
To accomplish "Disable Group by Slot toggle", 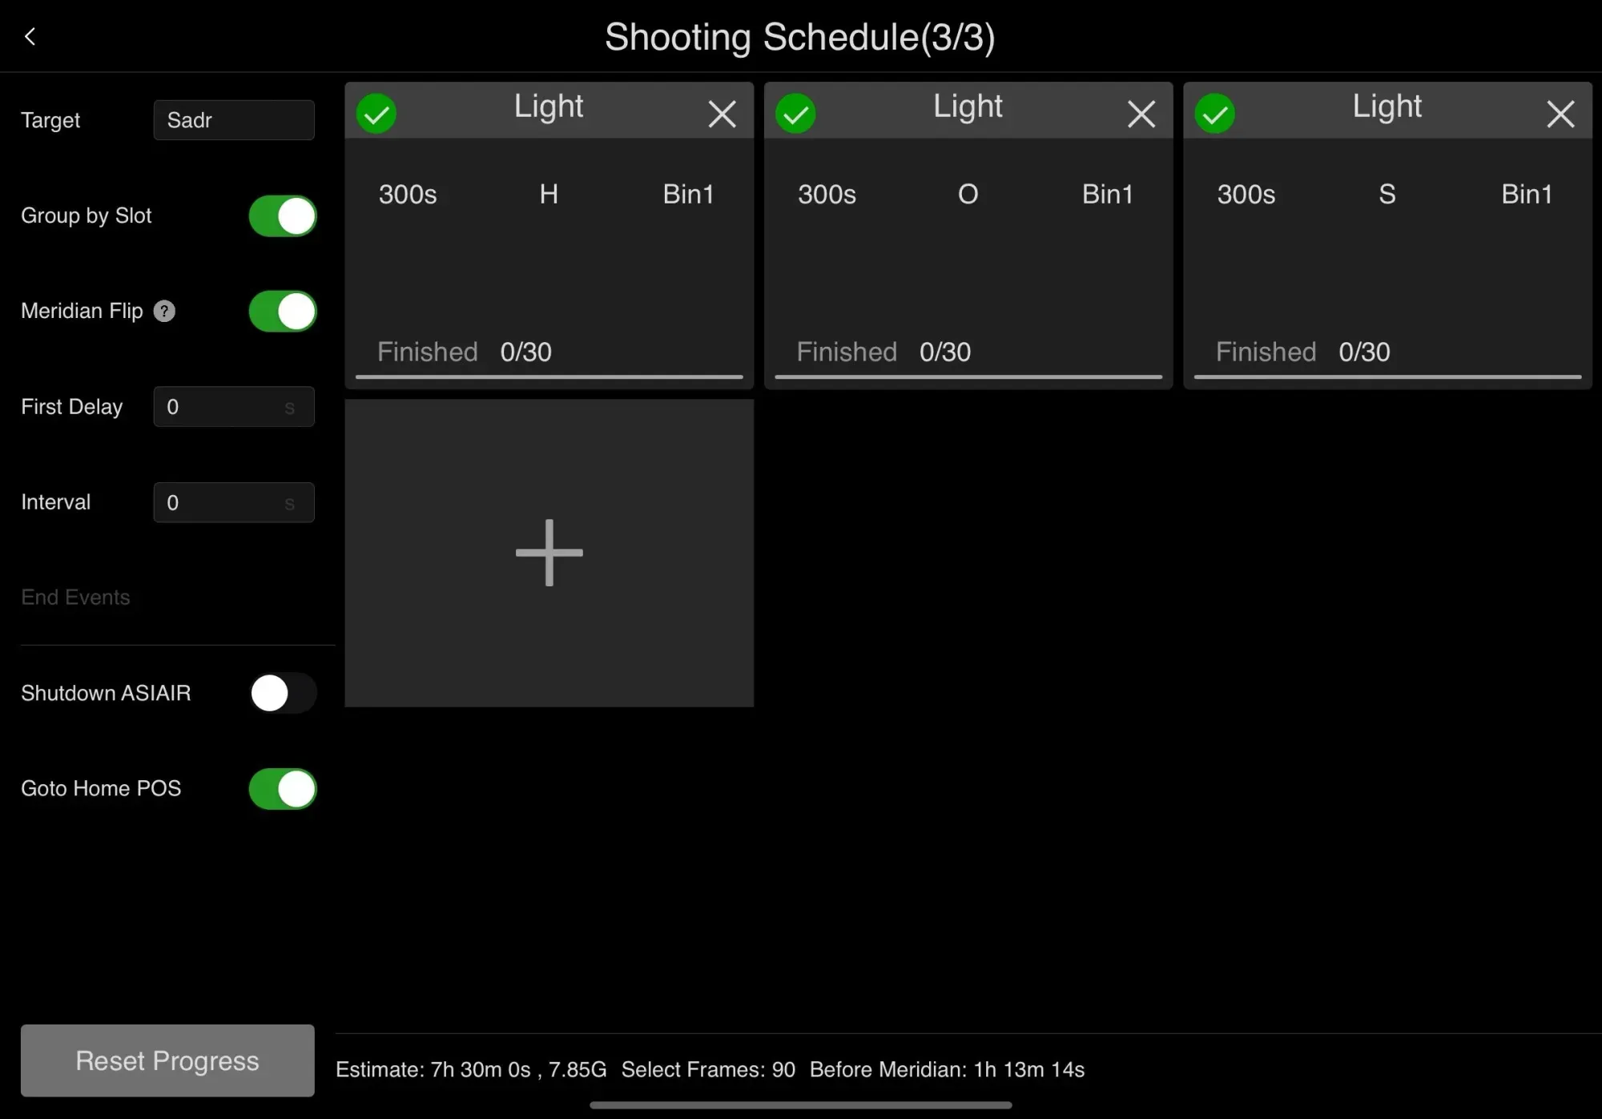I will pyautogui.click(x=282, y=216).
